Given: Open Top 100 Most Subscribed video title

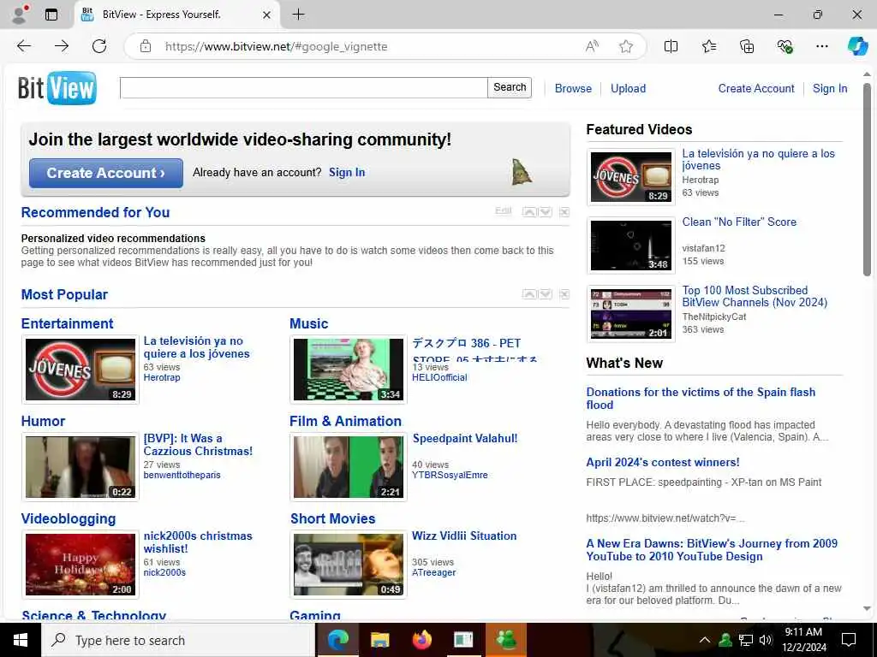Looking at the screenshot, I should tap(754, 297).
